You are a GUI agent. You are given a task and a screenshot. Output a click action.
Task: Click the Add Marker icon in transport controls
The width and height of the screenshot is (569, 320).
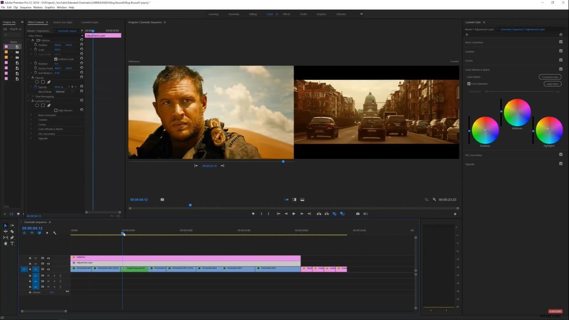253,213
